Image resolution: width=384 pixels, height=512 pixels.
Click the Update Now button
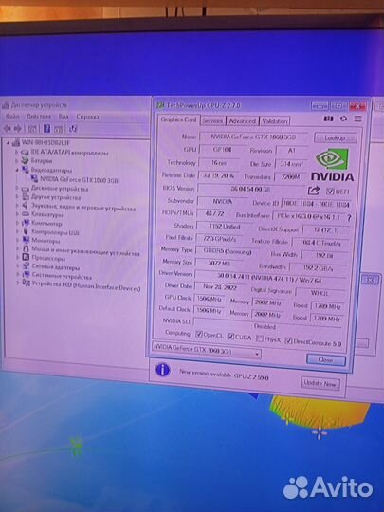click(320, 383)
